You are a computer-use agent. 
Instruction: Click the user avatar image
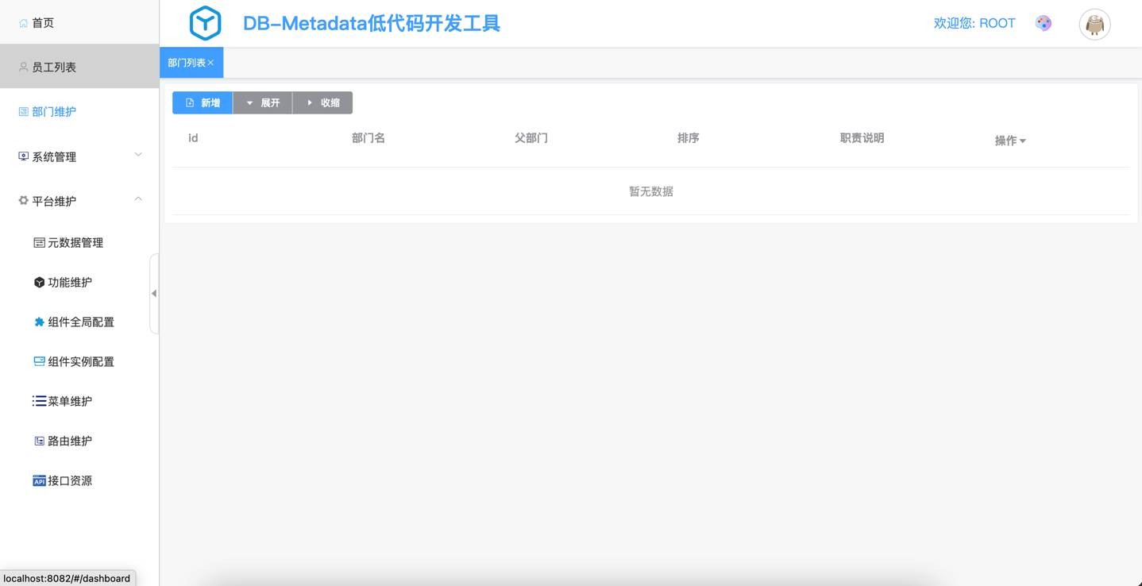pyautogui.click(x=1094, y=25)
